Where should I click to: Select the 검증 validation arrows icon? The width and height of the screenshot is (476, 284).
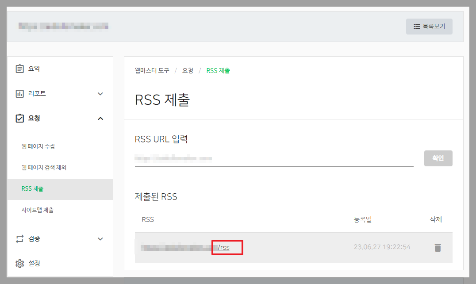coord(19,238)
